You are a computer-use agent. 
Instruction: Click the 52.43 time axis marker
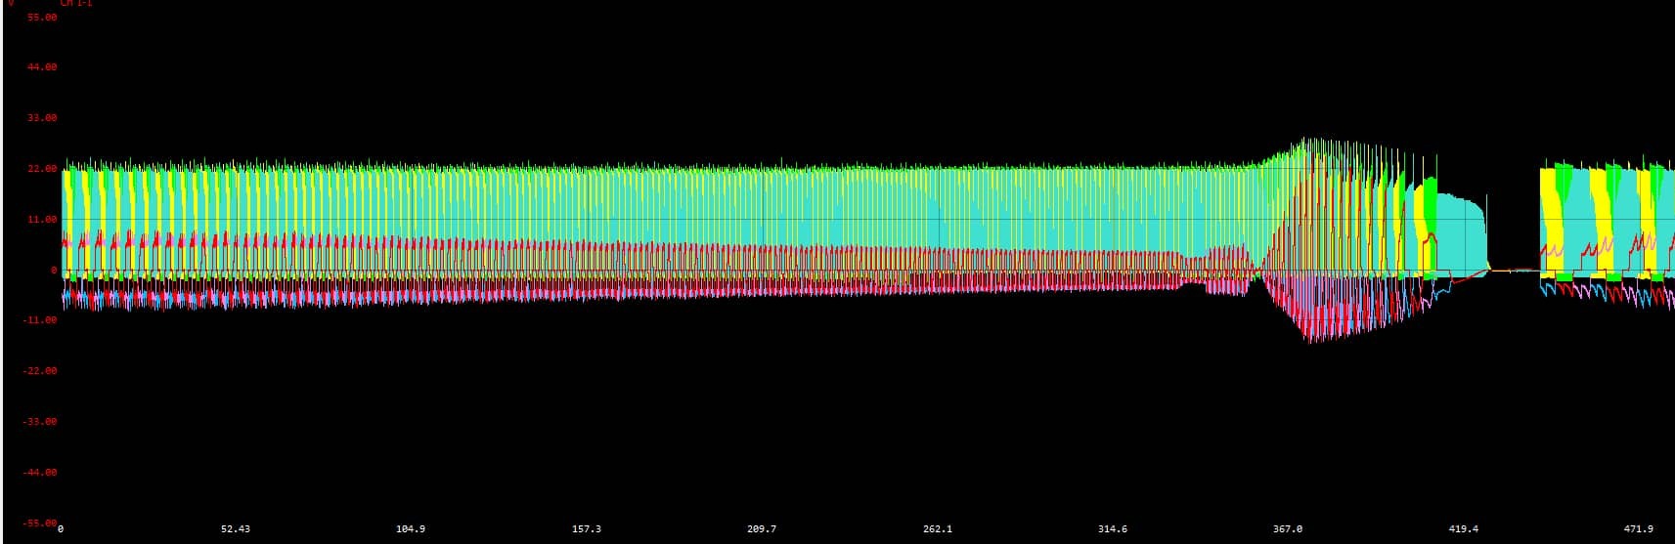pos(236,529)
